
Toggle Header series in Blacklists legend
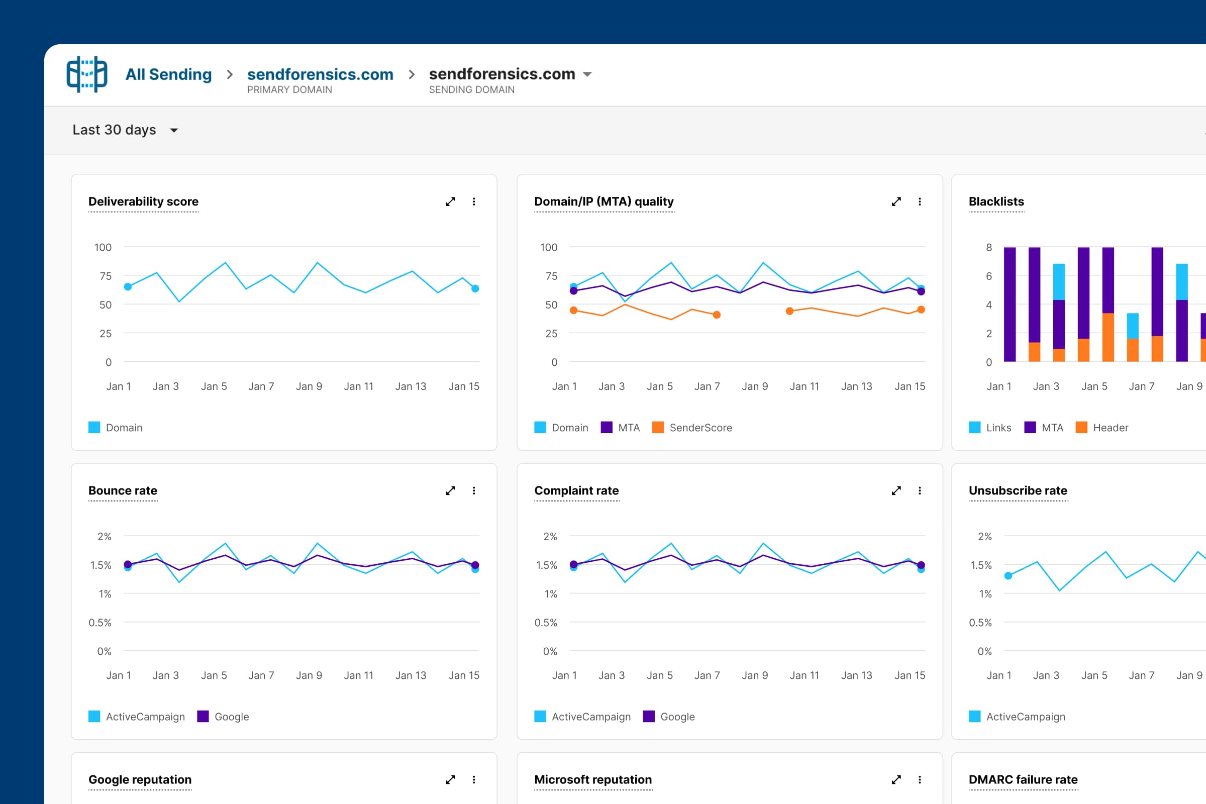pyautogui.click(x=1110, y=428)
